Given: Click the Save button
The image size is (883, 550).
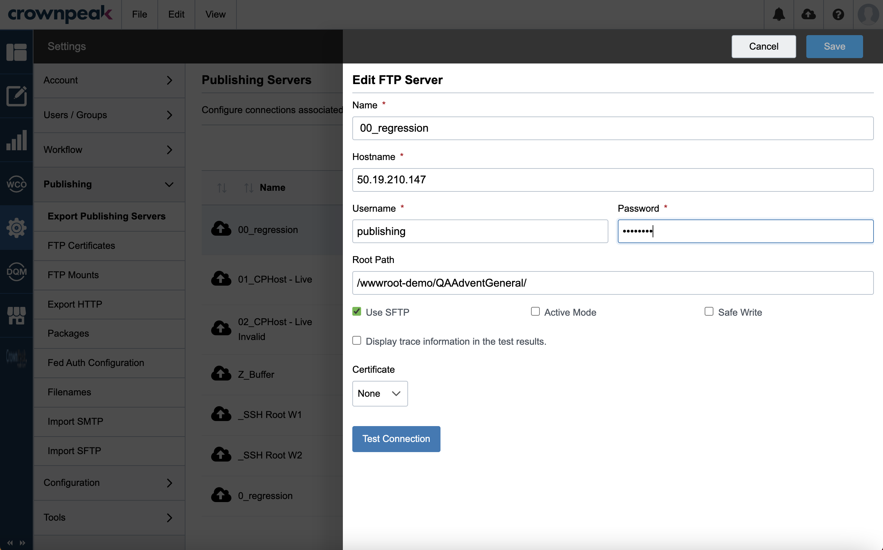Looking at the screenshot, I should (x=834, y=47).
